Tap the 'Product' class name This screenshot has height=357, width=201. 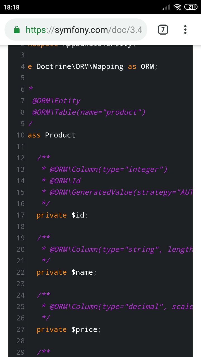click(x=60, y=135)
